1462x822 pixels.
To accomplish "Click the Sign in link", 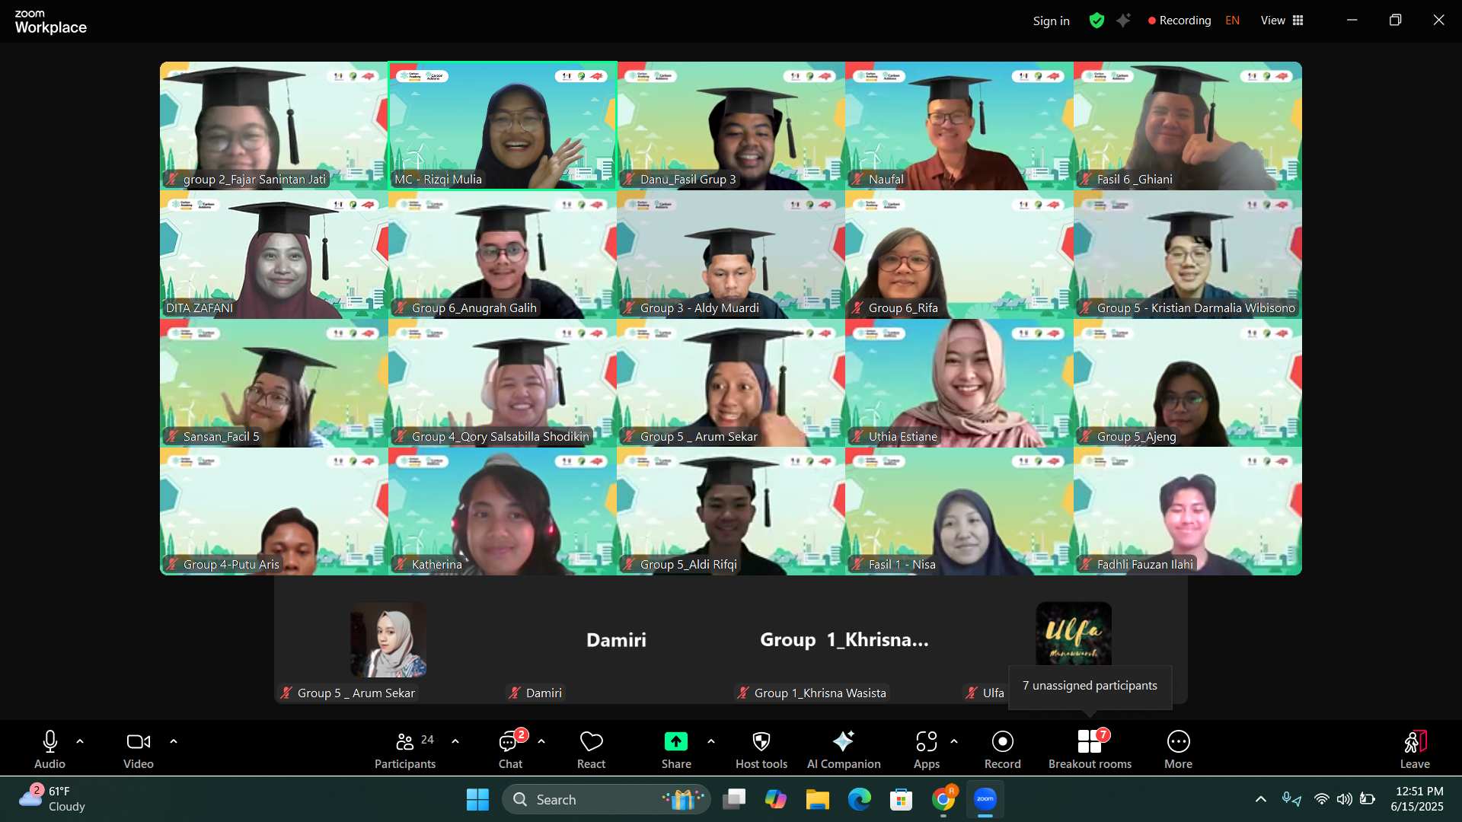I will click(x=1051, y=21).
